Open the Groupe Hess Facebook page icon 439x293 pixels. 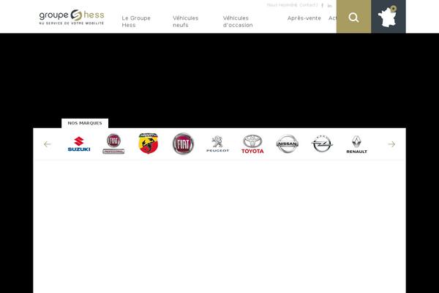322,5
